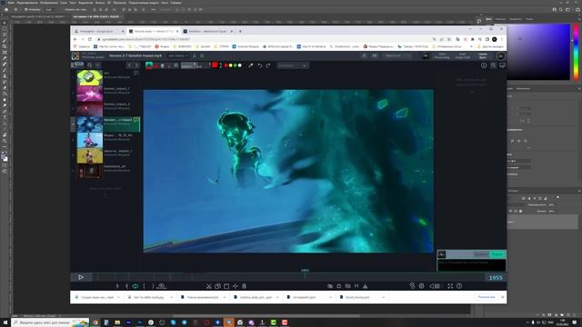The image size is (582, 327).
Task: Click the search icon above the viewer
Action: pyautogui.click(x=493, y=65)
